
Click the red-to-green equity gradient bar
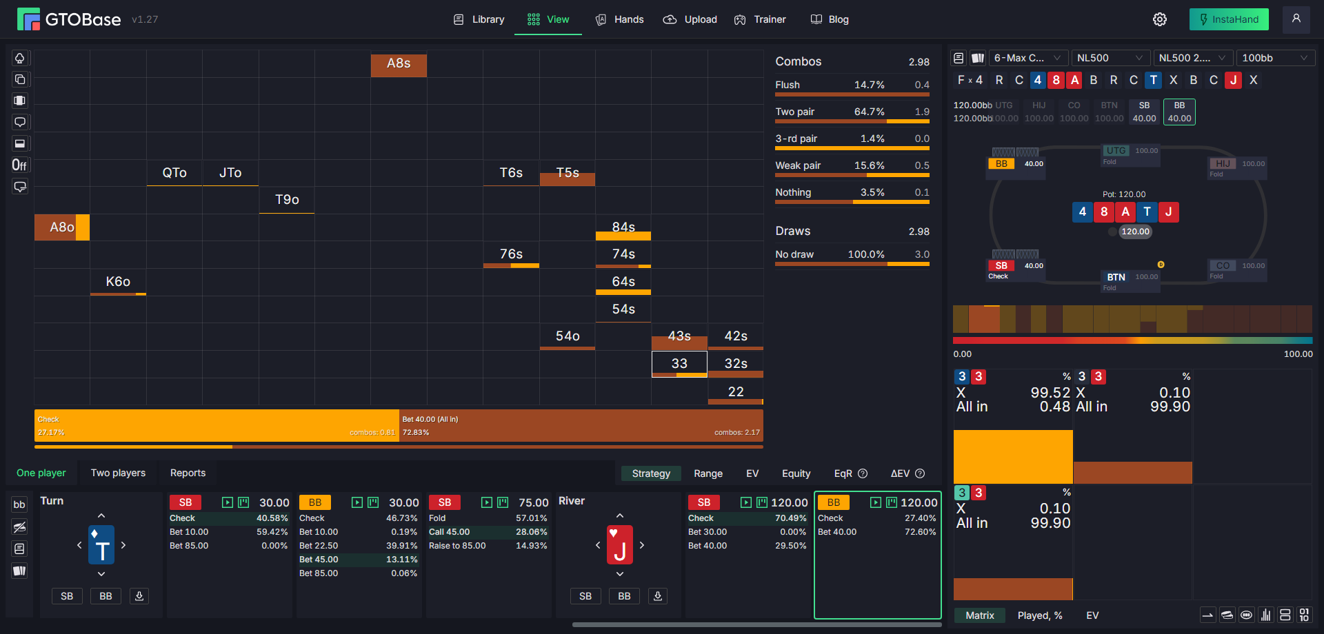[x=1132, y=340]
